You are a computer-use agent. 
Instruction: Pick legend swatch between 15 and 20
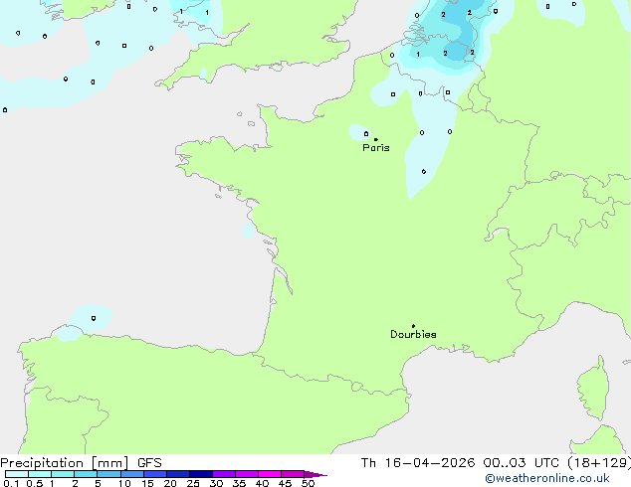(155, 474)
